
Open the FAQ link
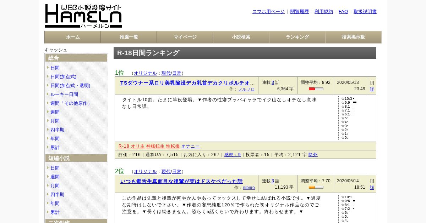tap(343, 12)
